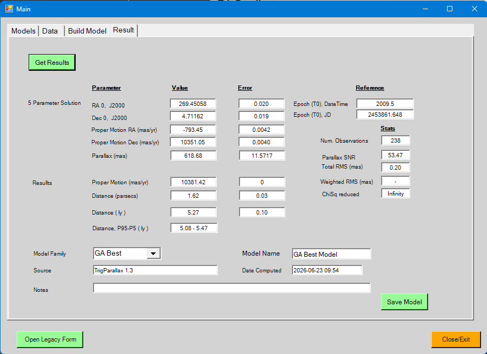This screenshot has height=354, width=487.
Task: Click Distance (parsecs) value 1.62
Action: [x=193, y=196]
